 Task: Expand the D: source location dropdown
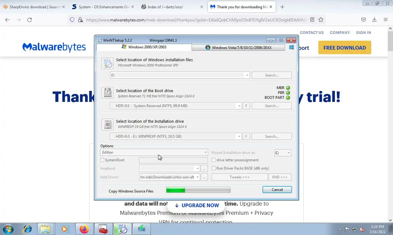coord(247,75)
